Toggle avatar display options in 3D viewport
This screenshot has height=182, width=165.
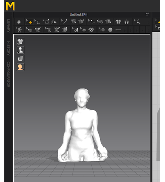tap(20, 50)
